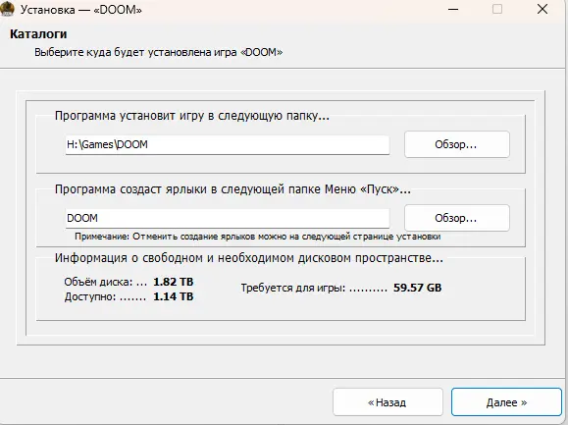
Task: Click the subtitle Выберите куда будет установлена игра
Action: click(158, 53)
